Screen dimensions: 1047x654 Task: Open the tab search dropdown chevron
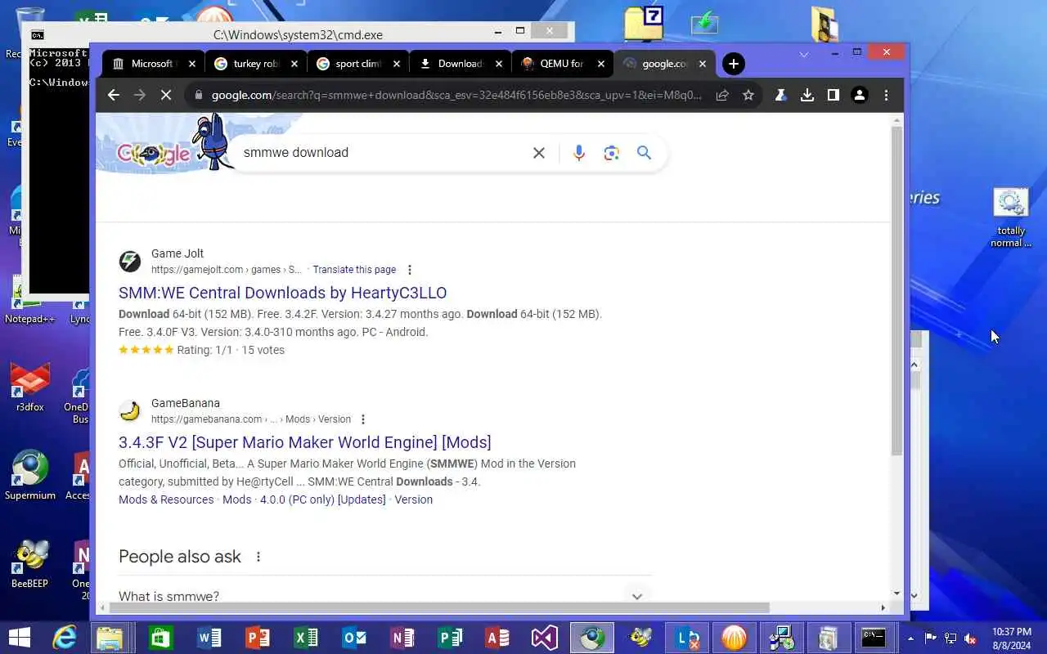click(804, 55)
